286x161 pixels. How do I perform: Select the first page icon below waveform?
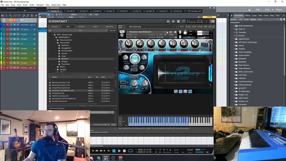pos(176,91)
